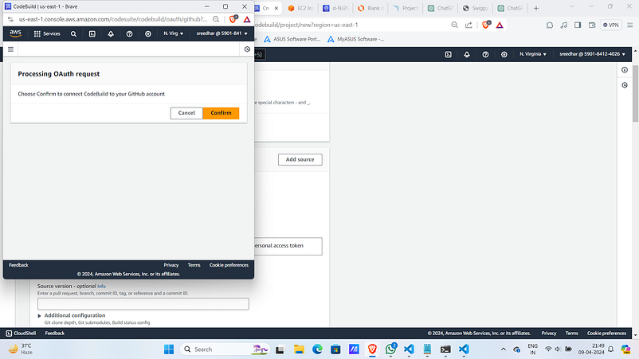Open the popup search magnifier icon
This screenshot has width=639, height=359.
click(73, 33)
